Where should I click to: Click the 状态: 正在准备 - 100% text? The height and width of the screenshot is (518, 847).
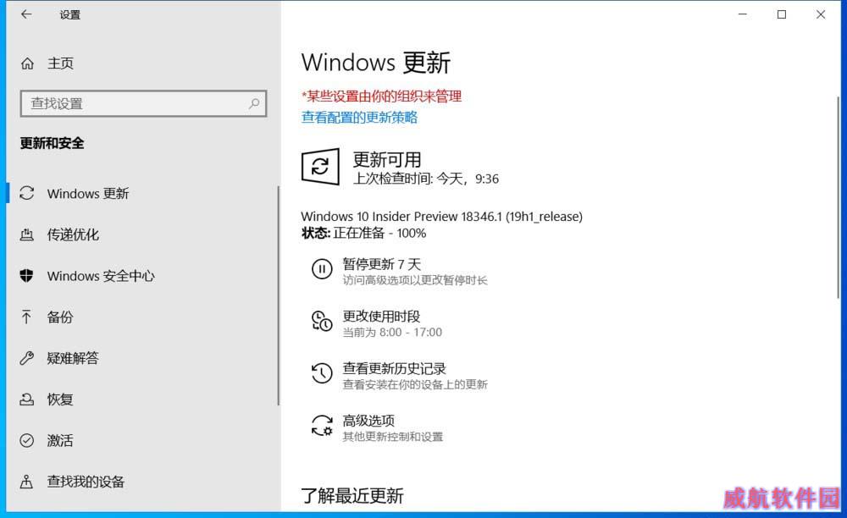(363, 233)
